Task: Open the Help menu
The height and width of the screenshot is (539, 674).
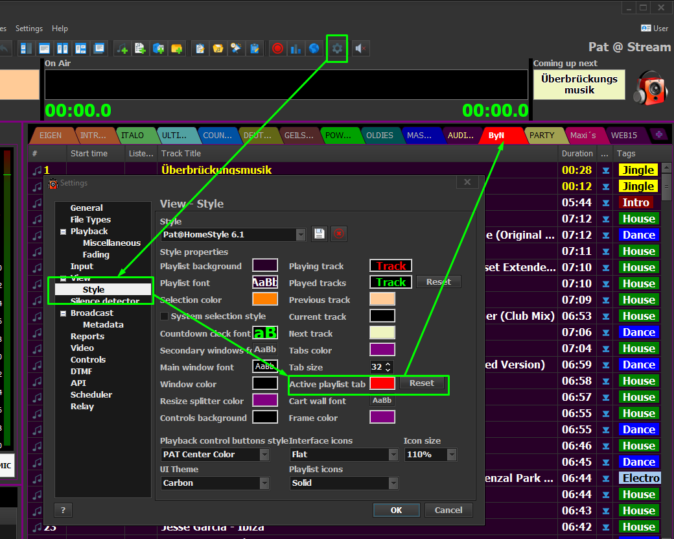Action: pyautogui.click(x=60, y=29)
